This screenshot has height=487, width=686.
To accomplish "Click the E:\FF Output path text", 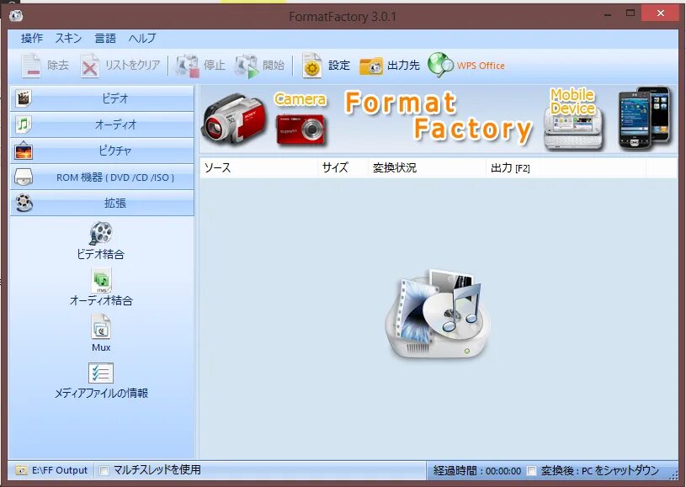I will [60, 470].
